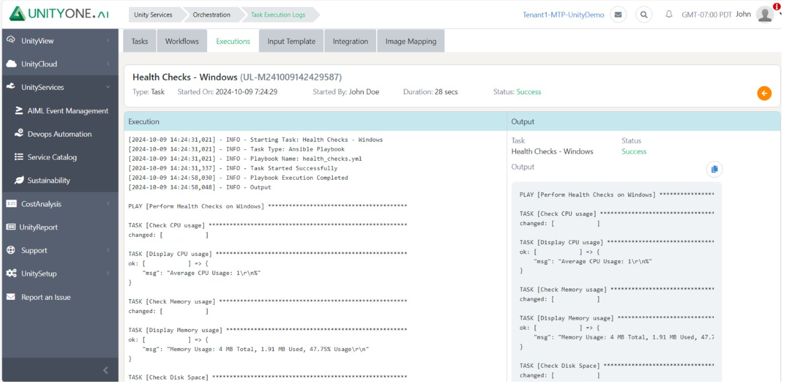Open Service Catalog menu label

point(52,157)
